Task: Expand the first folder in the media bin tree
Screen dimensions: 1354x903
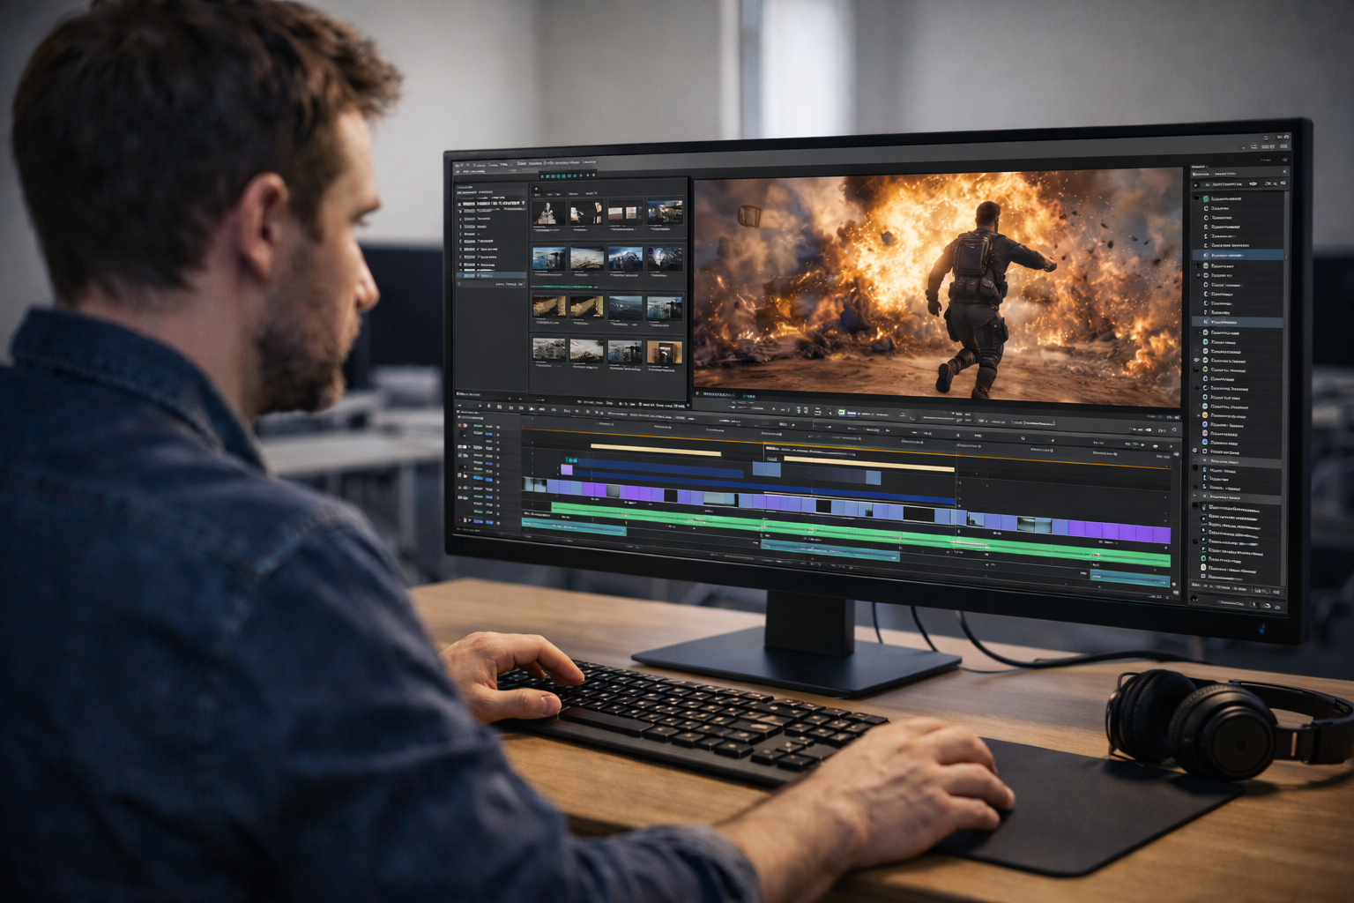Action: [x=459, y=204]
